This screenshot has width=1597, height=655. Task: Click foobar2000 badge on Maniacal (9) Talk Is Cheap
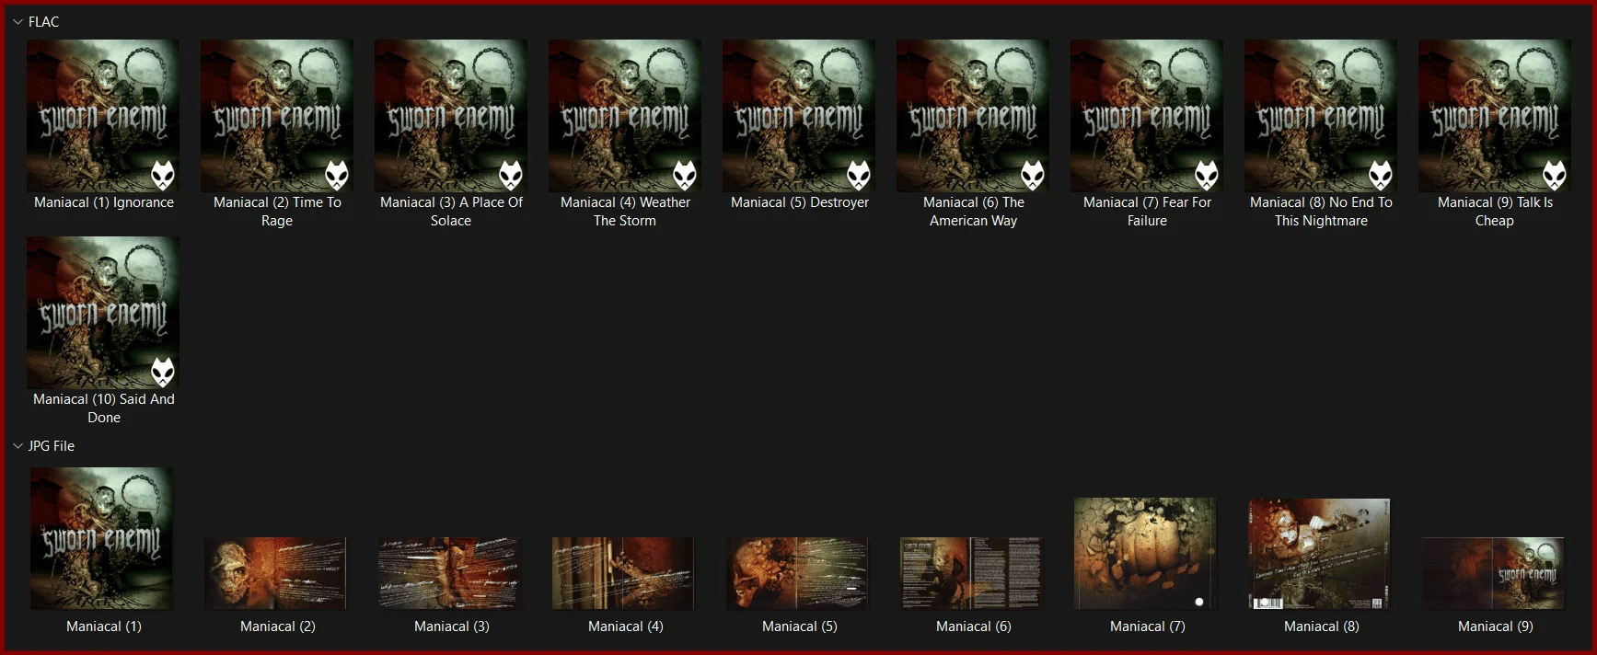(x=1555, y=175)
